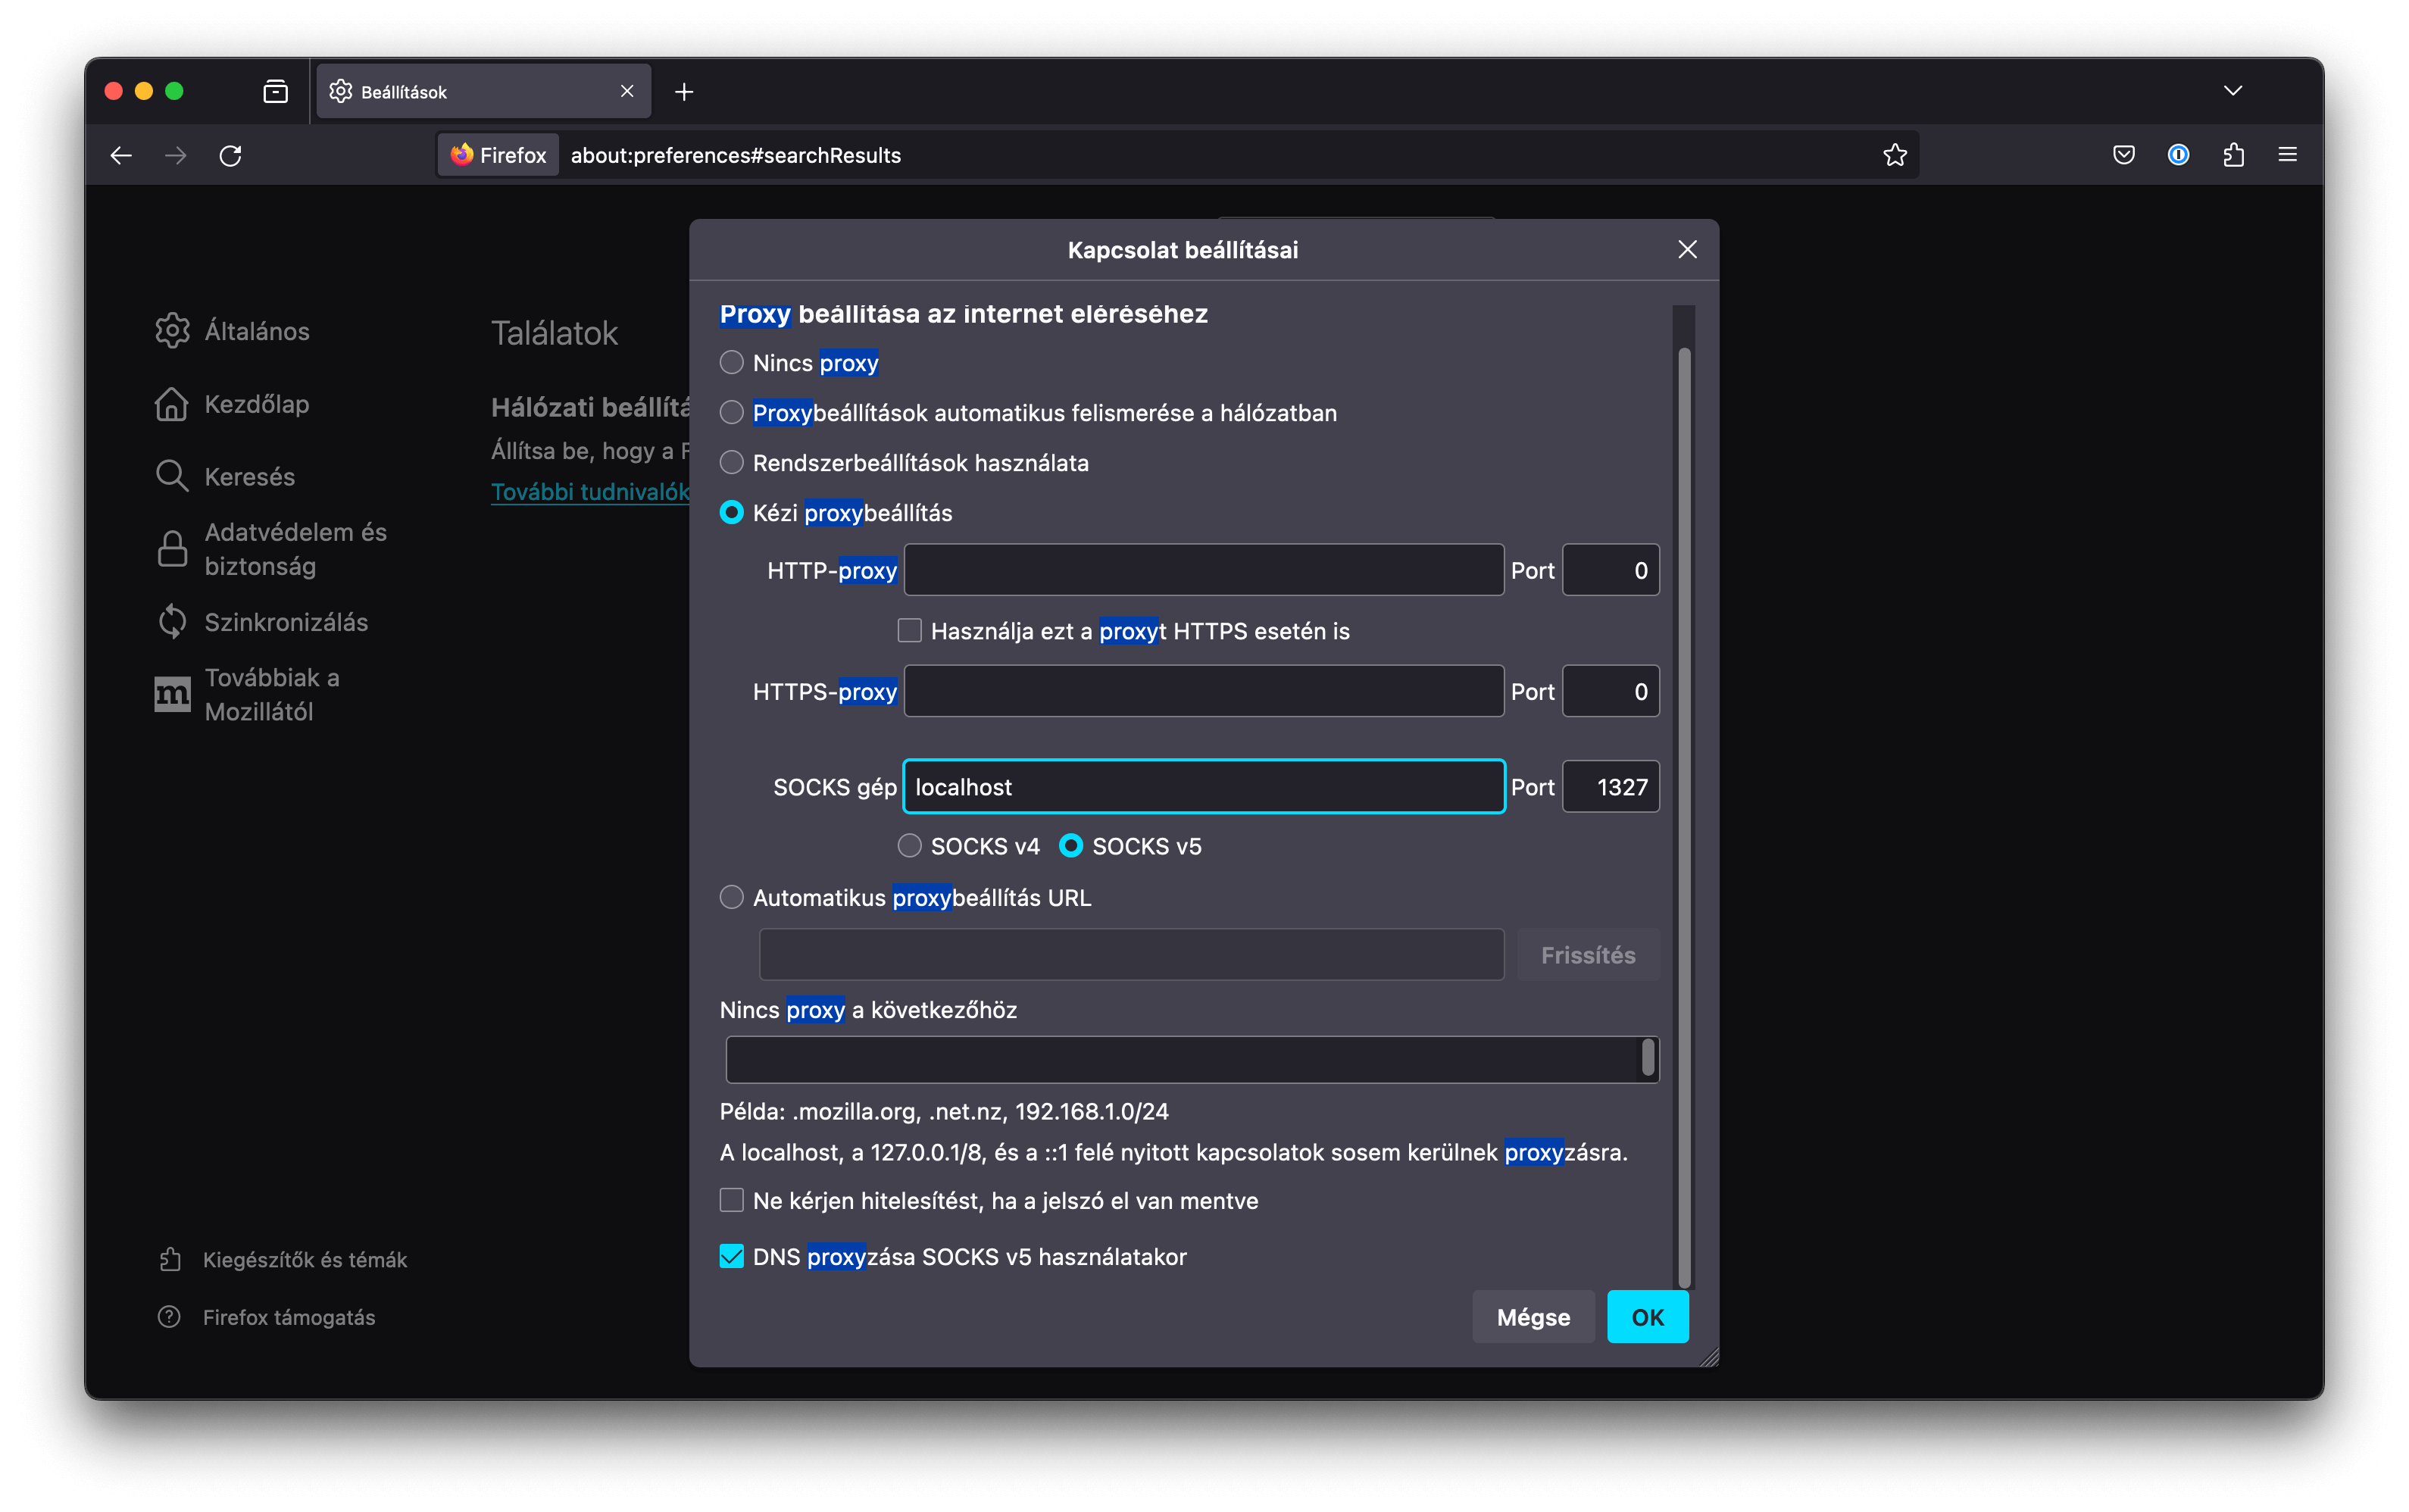Select Rendszerbeállítások használata radio option
Image resolution: width=2409 pixels, height=1512 pixels.
(732, 463)
